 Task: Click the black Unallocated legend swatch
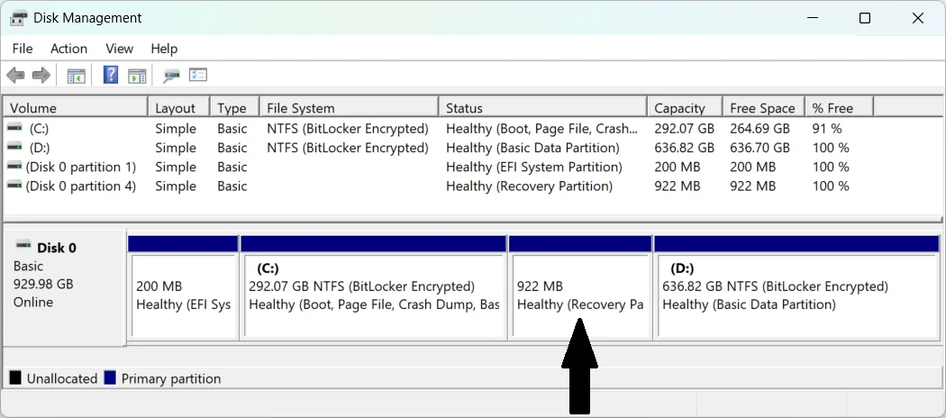click(x=15, y=378)
